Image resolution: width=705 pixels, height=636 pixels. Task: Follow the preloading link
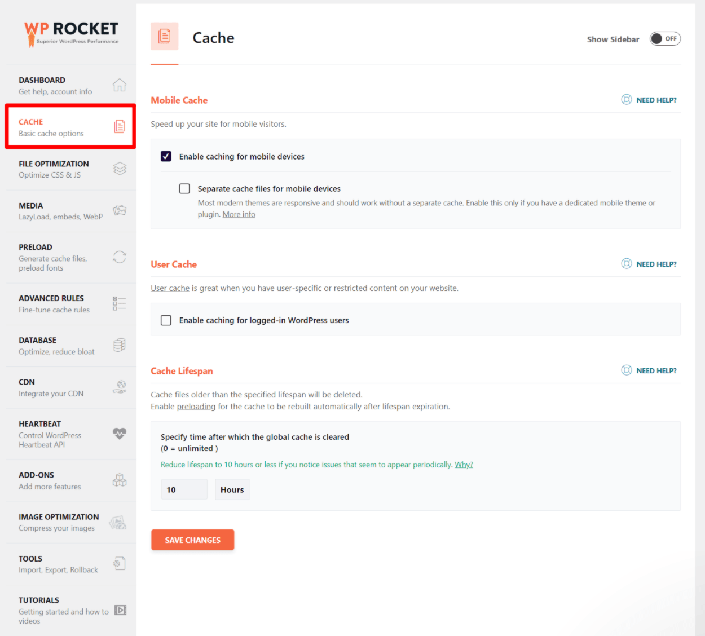point(196,407)
